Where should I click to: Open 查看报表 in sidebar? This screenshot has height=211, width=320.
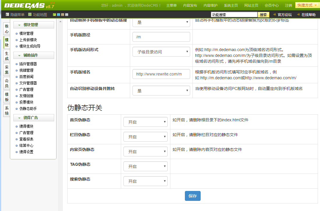26,139
